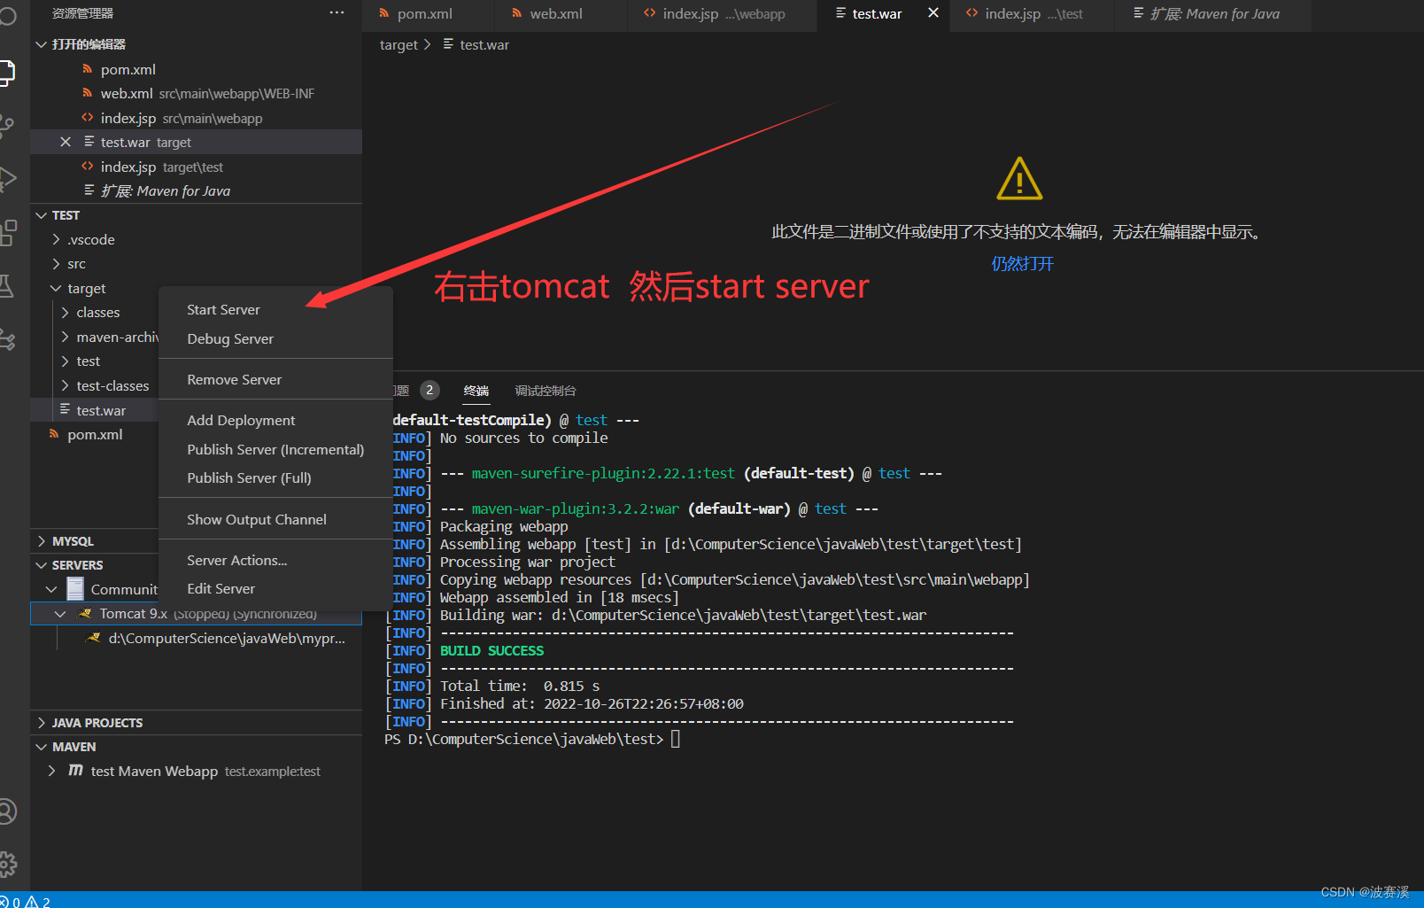Collapse the TEST folder section
This screenshot has height=908, width=1424.
coord(42,215)
